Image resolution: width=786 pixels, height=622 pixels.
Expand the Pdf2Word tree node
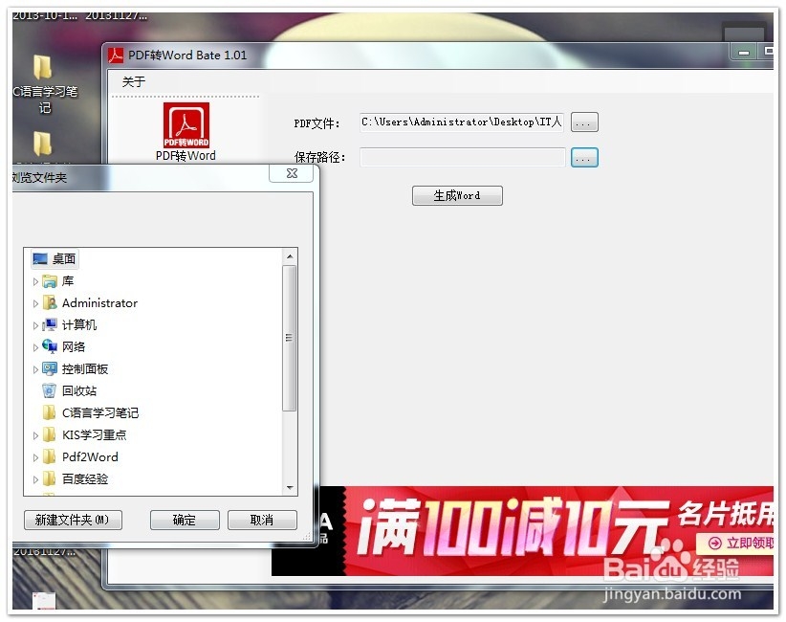click(x=35, y=457)
